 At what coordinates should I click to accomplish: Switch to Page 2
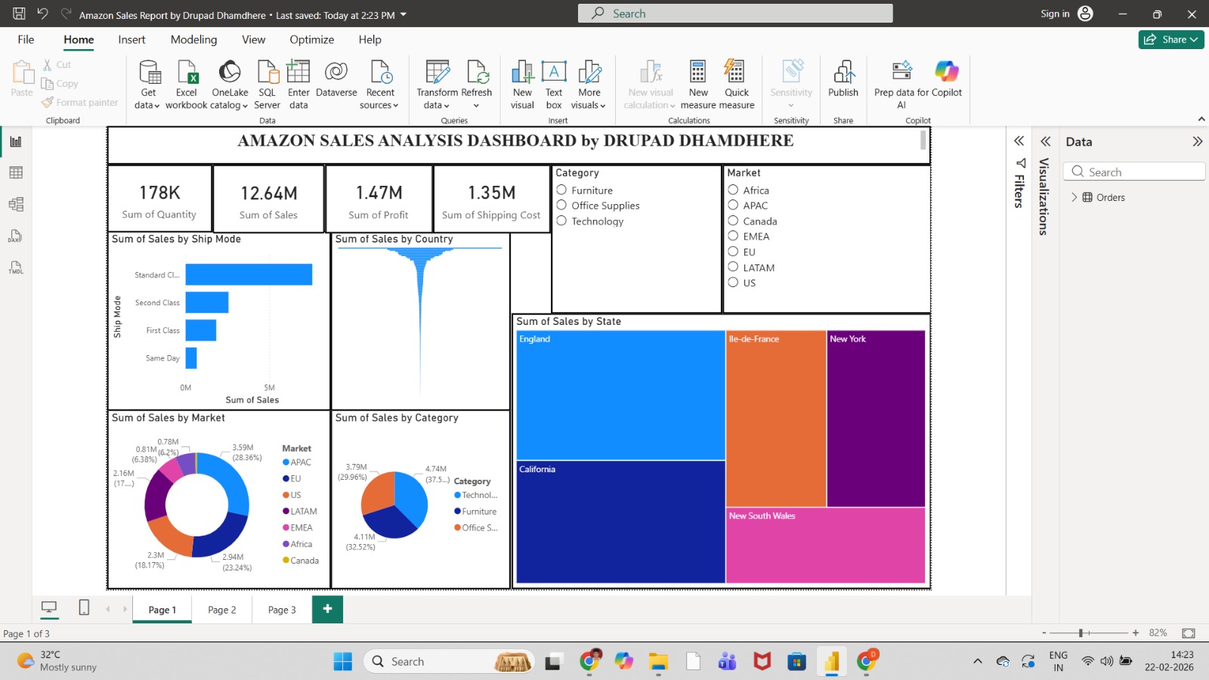221,609
